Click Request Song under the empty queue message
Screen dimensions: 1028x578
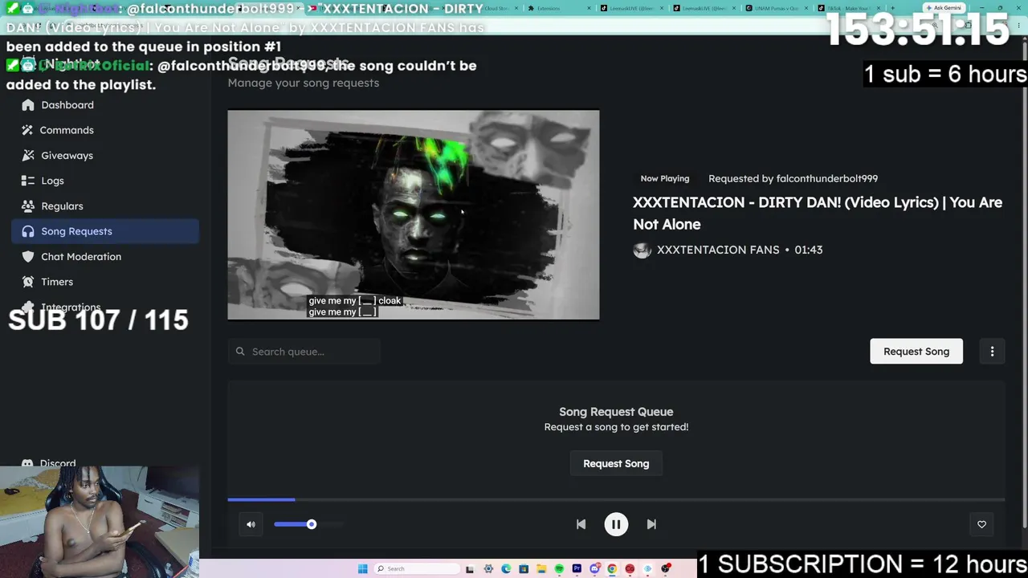pyautogui.click(x=616, y=464)
